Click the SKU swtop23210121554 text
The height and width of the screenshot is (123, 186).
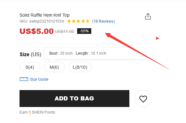coord(42,21)
